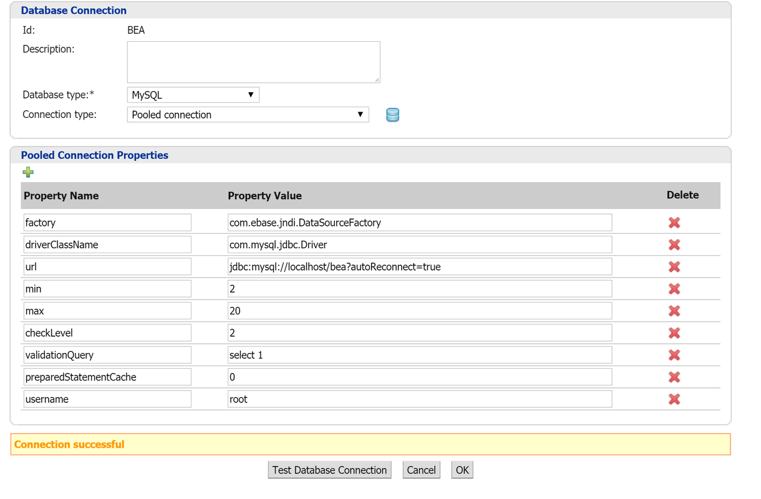Edit the url property name field

pos(107,267)
